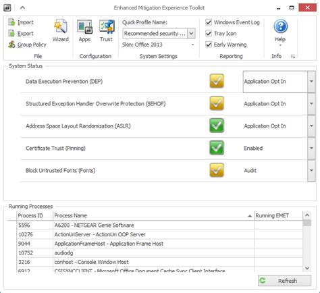Click Process ID 10276 cell
The height and width of the screenshot is (293, 320).
click(34, 234)
